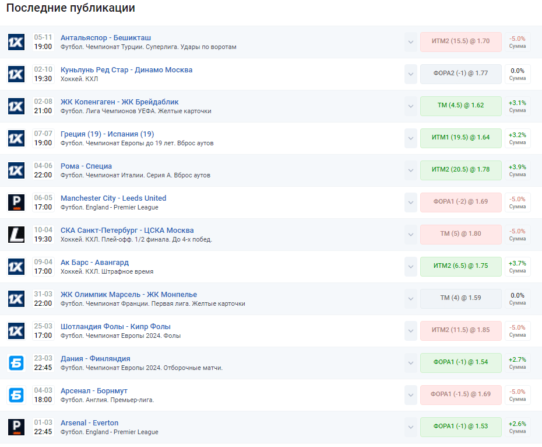Click the ИТМ2 (15.5) @ 1.70 bet button
This screenshot has height=447, width=542.
pyautogui.click(x=460, y=42)
